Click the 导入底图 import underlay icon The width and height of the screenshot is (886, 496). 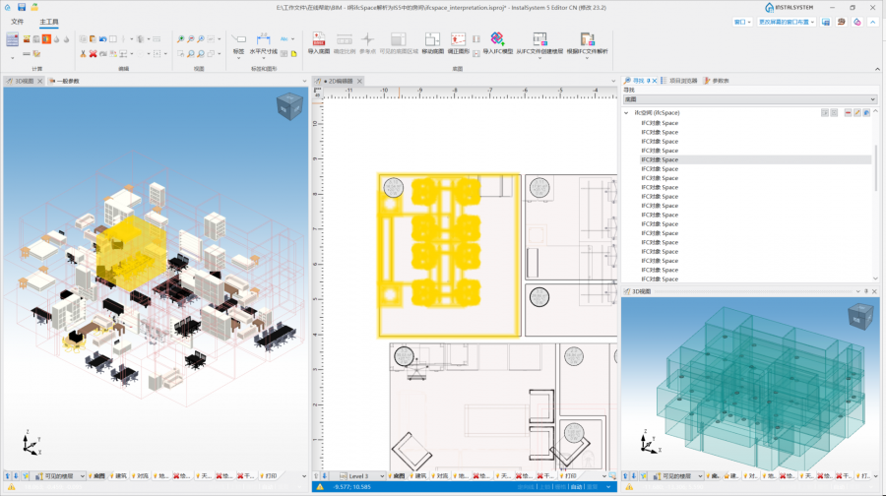click(318, 40)
